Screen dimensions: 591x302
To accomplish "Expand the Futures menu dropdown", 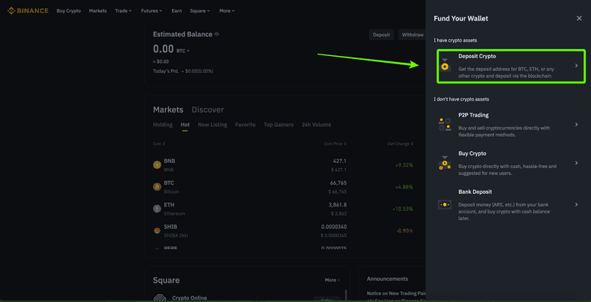I will [x=152, y=11].
